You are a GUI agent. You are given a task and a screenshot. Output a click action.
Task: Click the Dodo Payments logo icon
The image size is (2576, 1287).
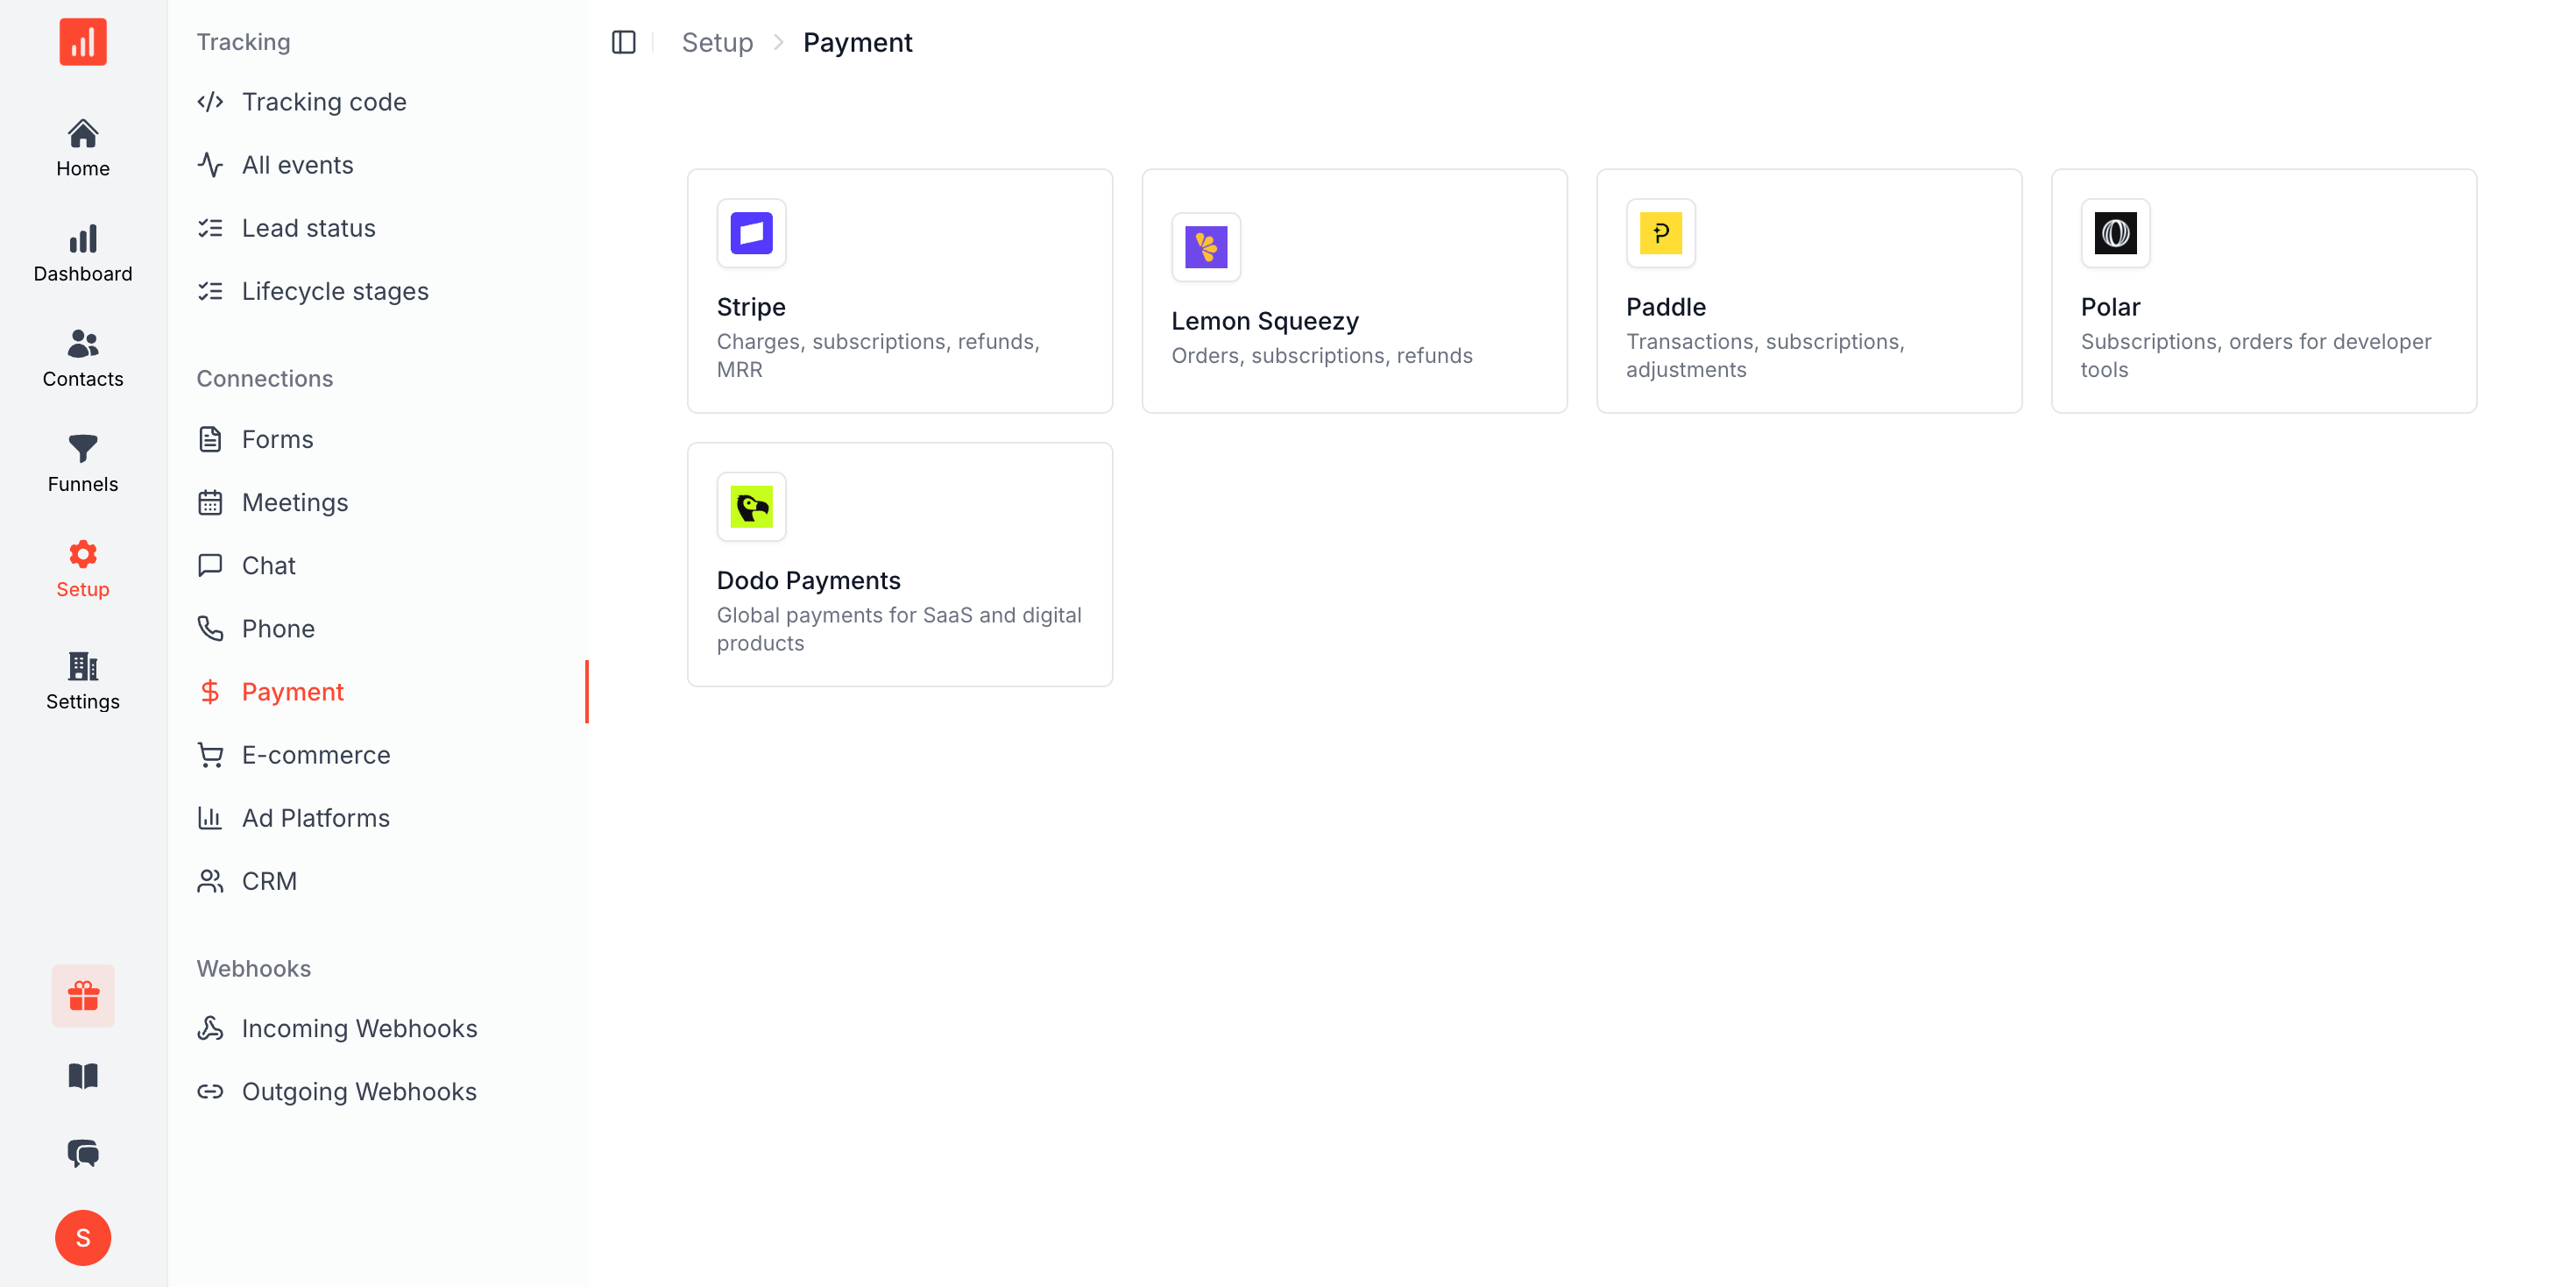[752, 507]
